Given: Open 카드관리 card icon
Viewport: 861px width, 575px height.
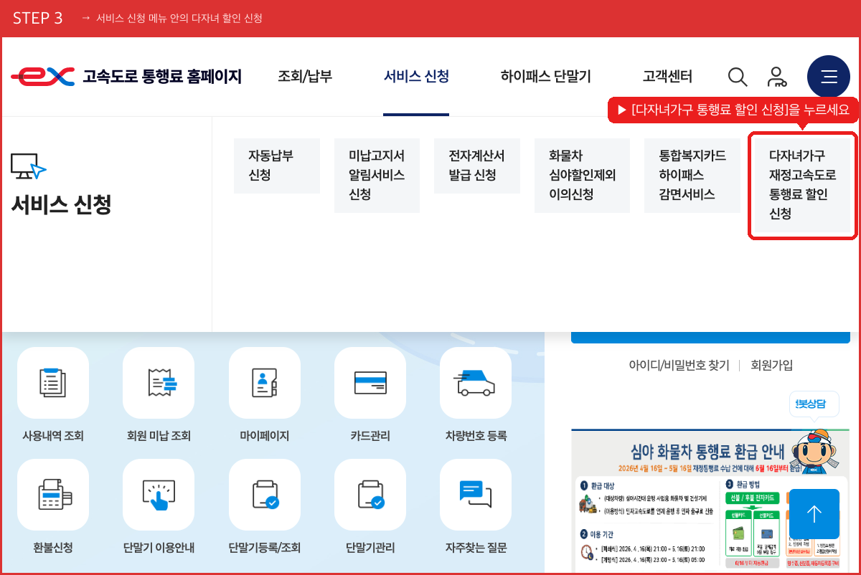Looking at the screenshot, I should [x=370, y=383].
